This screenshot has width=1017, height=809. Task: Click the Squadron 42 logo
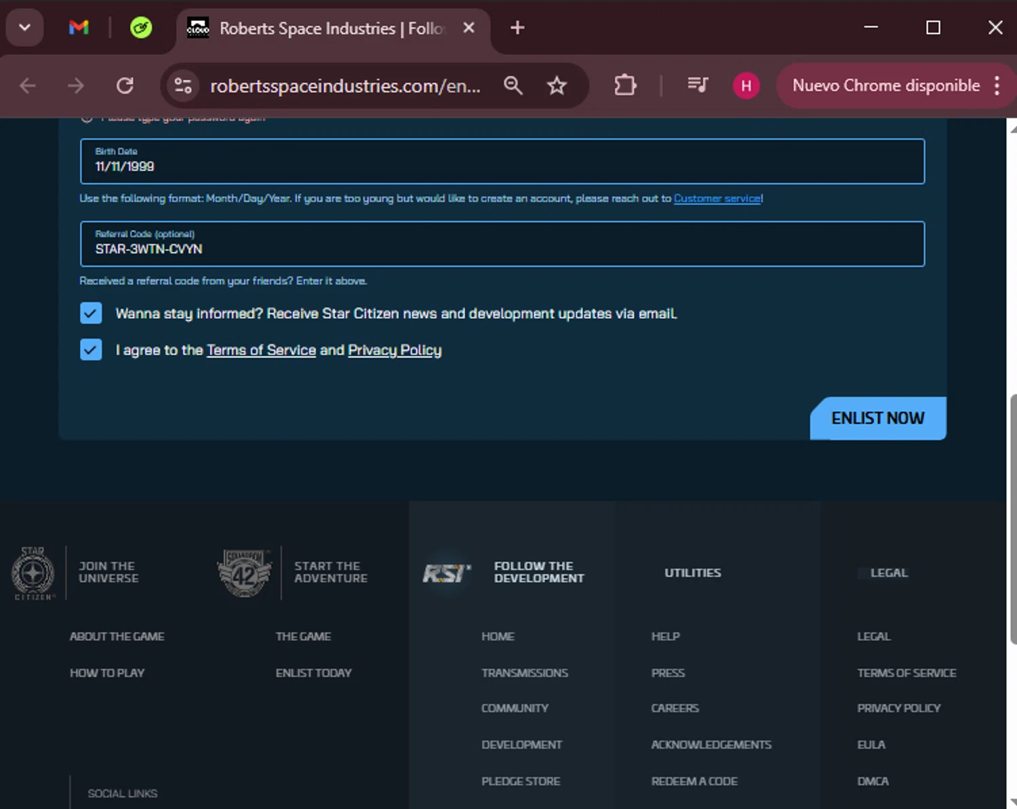click(244, 573)
